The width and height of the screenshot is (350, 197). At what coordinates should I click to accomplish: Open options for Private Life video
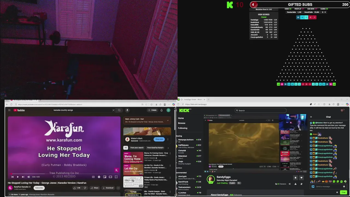click(x=170, y=178)
